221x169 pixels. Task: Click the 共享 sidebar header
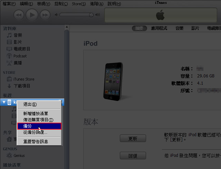coord(7,132)
